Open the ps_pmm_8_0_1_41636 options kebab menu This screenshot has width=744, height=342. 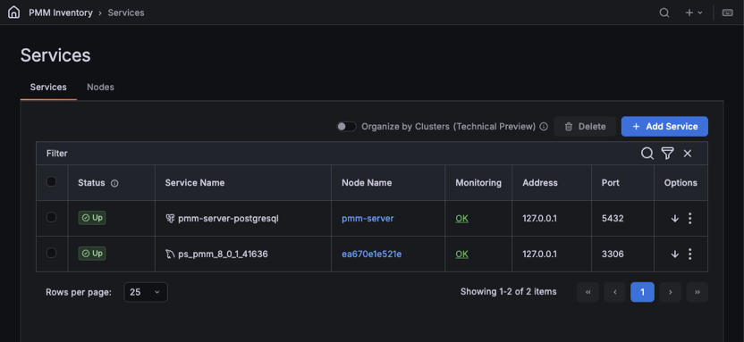[x=690, y=254]
